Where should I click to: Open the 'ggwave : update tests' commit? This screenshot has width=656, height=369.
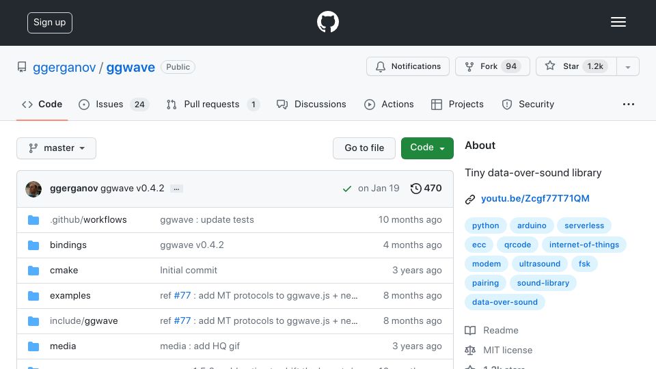[206, 219]
